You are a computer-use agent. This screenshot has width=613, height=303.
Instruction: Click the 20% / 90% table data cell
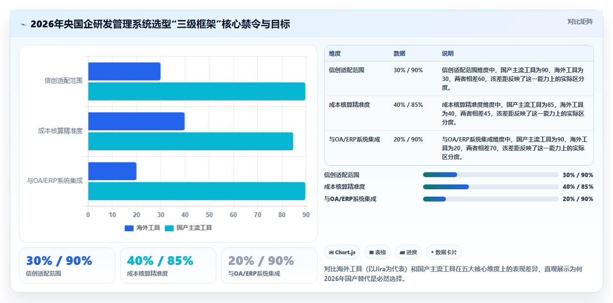408,140
